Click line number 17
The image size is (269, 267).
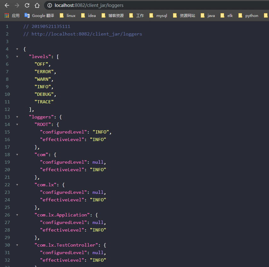coord(7,147)
